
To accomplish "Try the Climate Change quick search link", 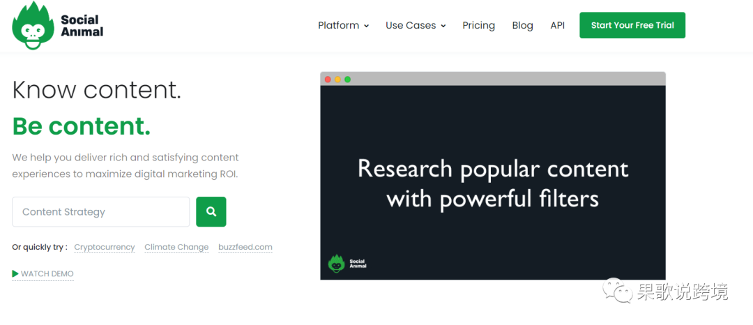I will pyautogui.click(x=176, y=247).
